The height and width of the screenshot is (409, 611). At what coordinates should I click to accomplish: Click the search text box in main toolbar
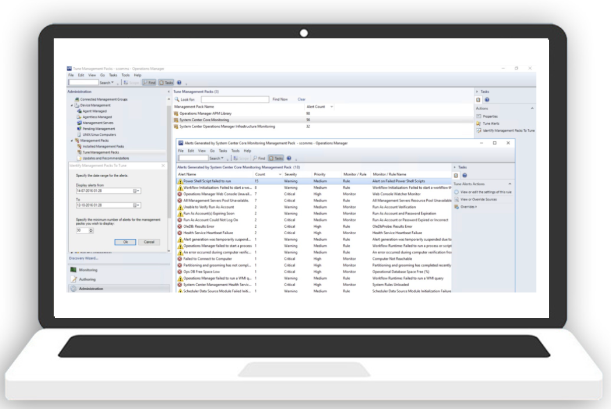[x=83, y=83]
